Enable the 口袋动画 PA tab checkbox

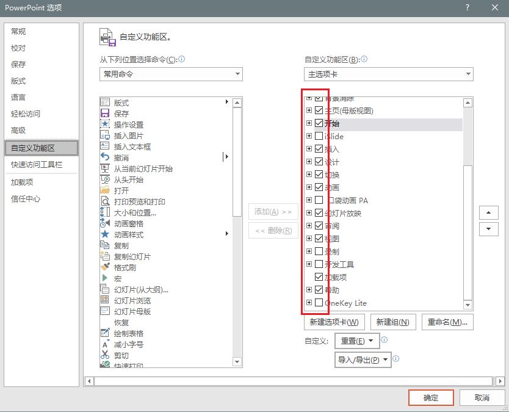click(x=318, y=200)
